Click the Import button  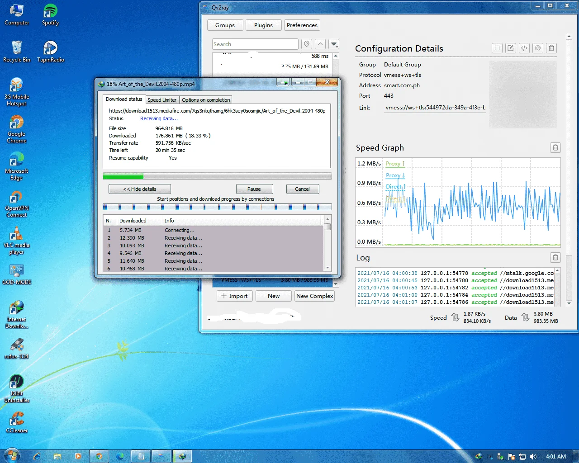coord(235,296)
